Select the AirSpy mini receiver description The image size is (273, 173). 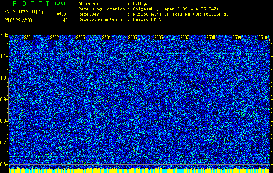point(181,14)
